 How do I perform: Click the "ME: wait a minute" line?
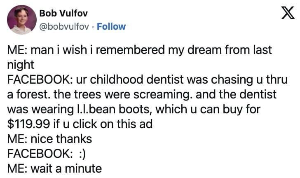click(x=54, y=169)
